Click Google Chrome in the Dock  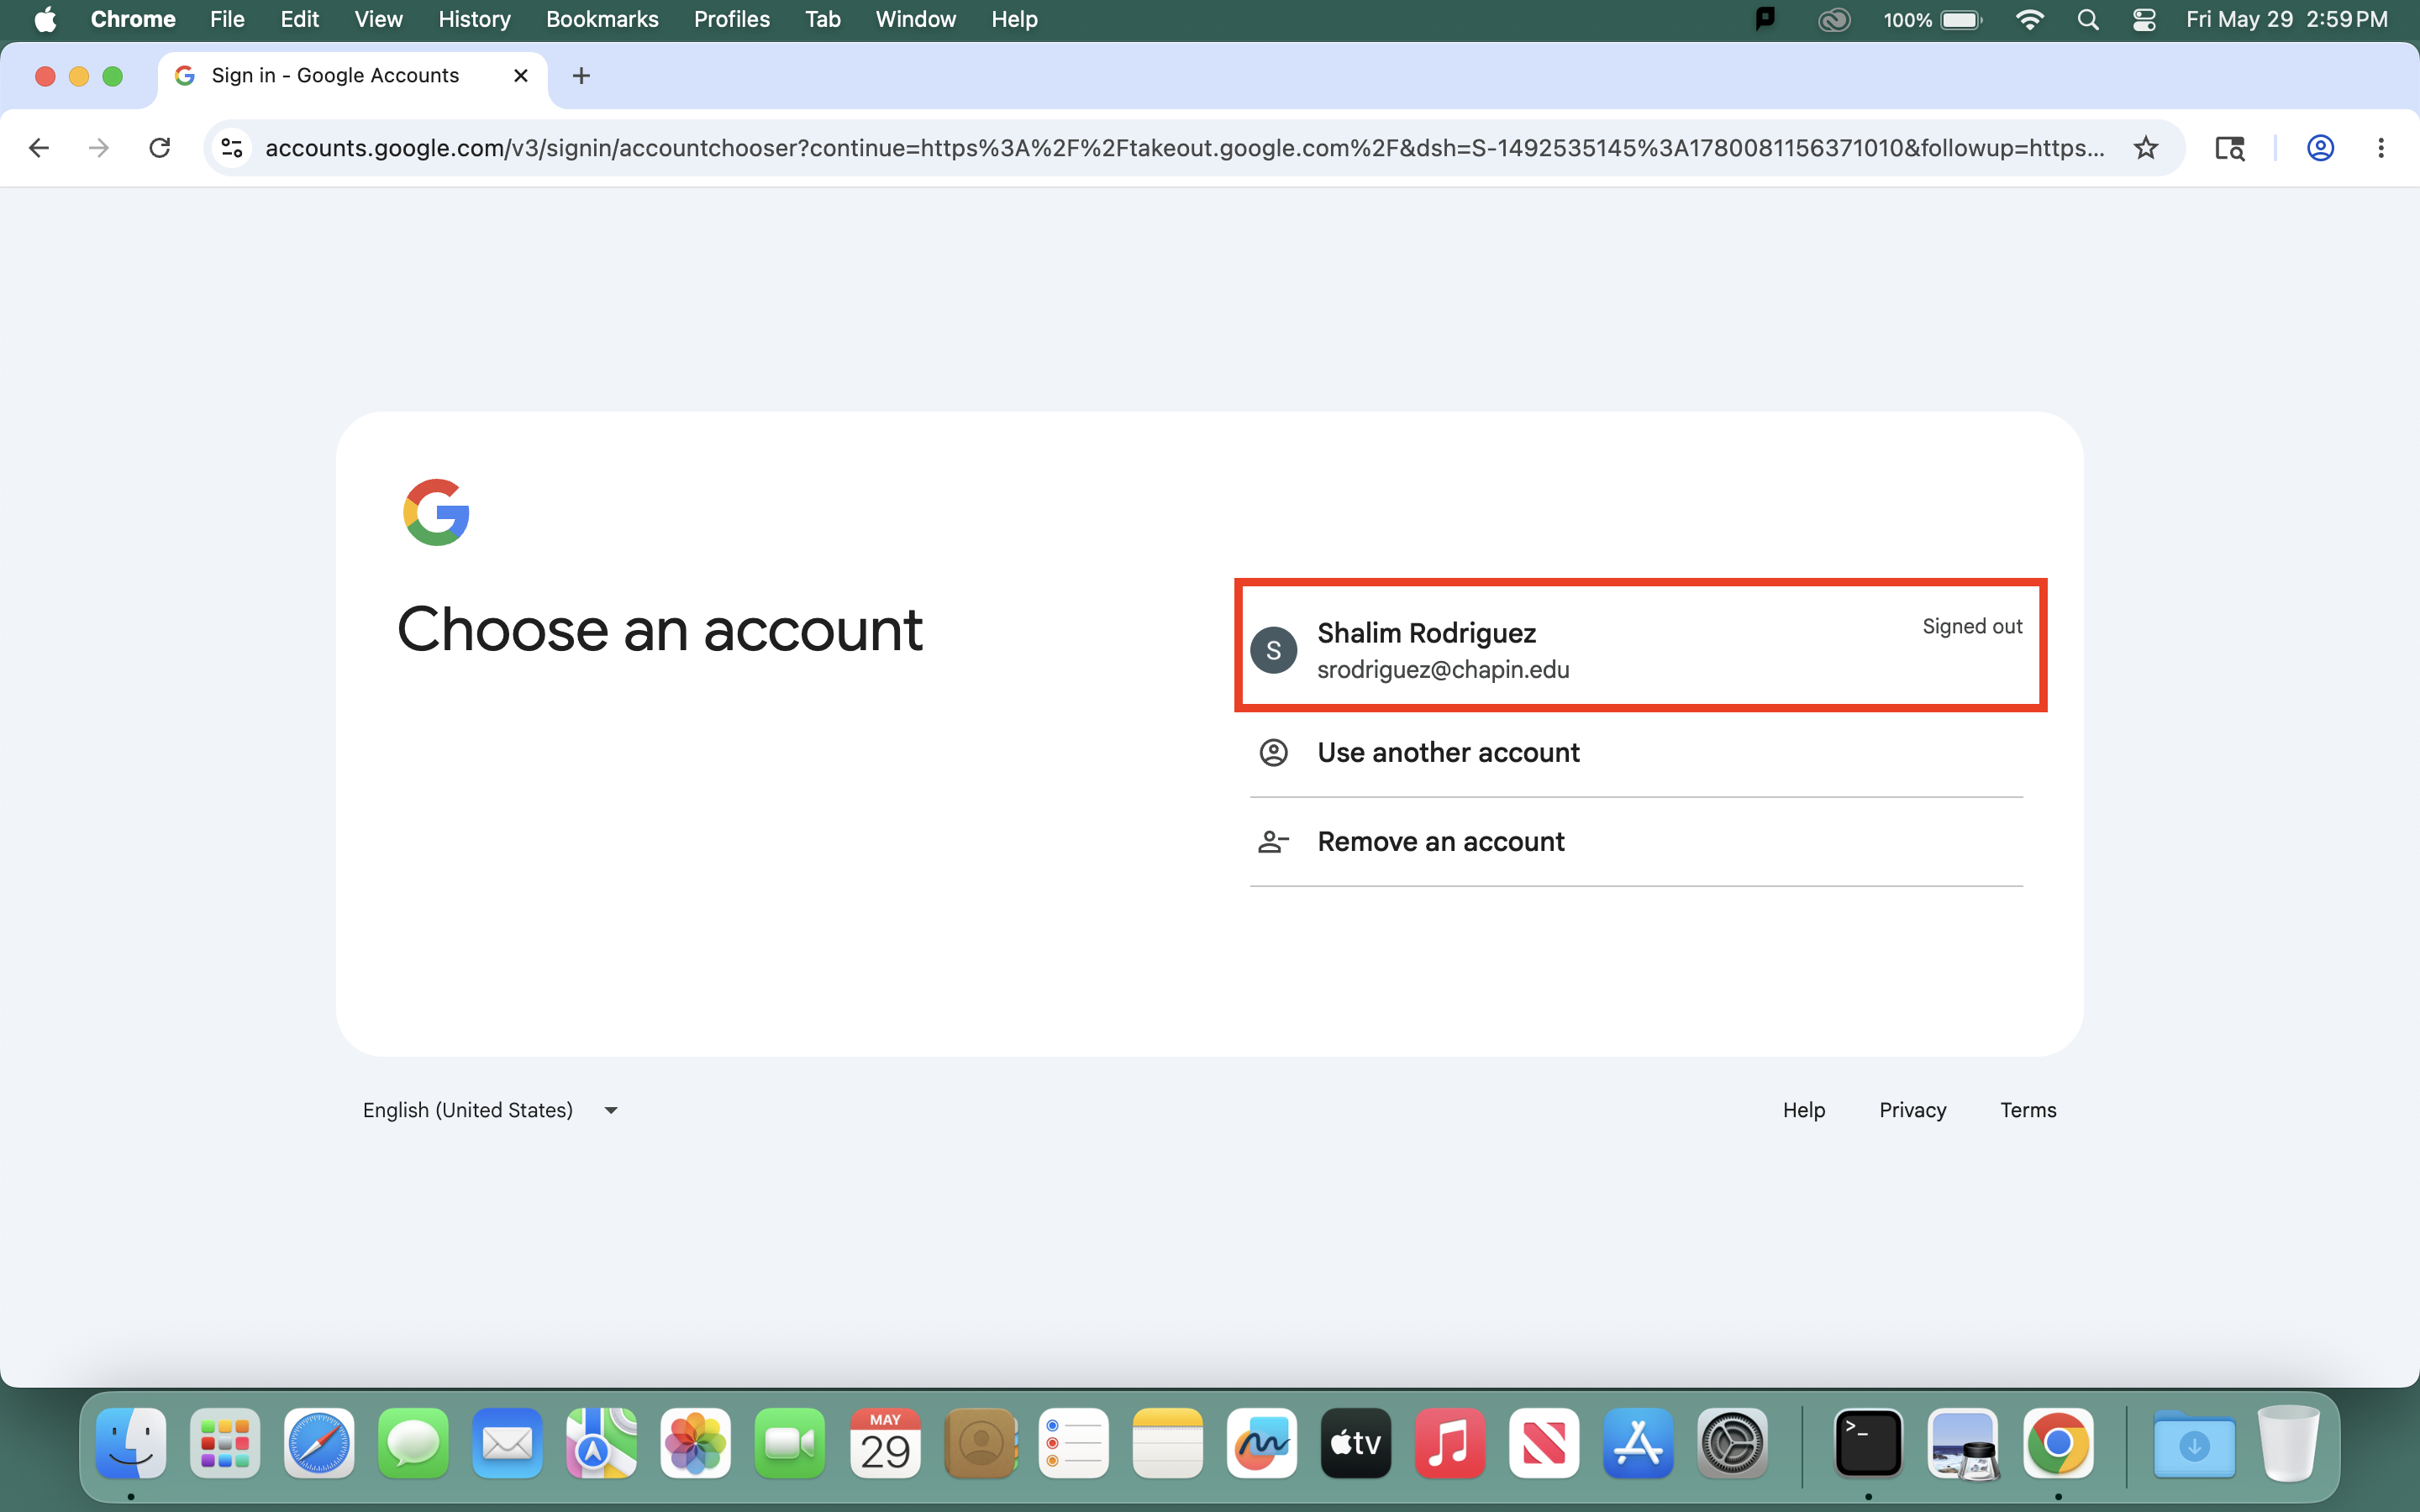(x=2058, y=1443)
